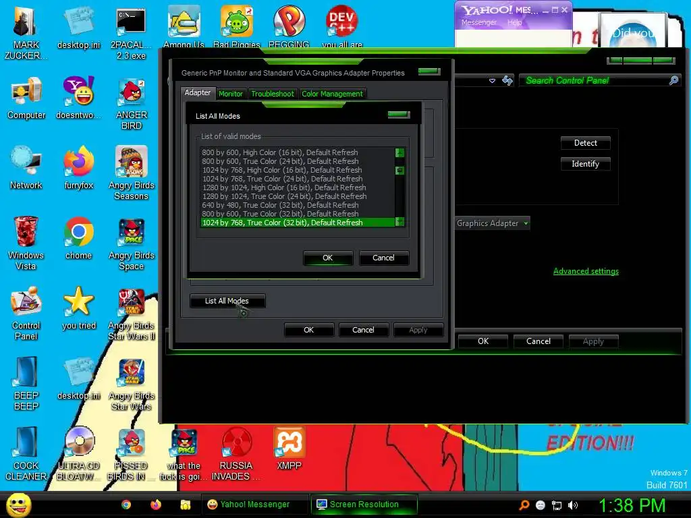The width and height of the screenshot is (691, 518).
Task: Open the RUSSIA INVADES desktop shortcut
Action: [236, 454]
